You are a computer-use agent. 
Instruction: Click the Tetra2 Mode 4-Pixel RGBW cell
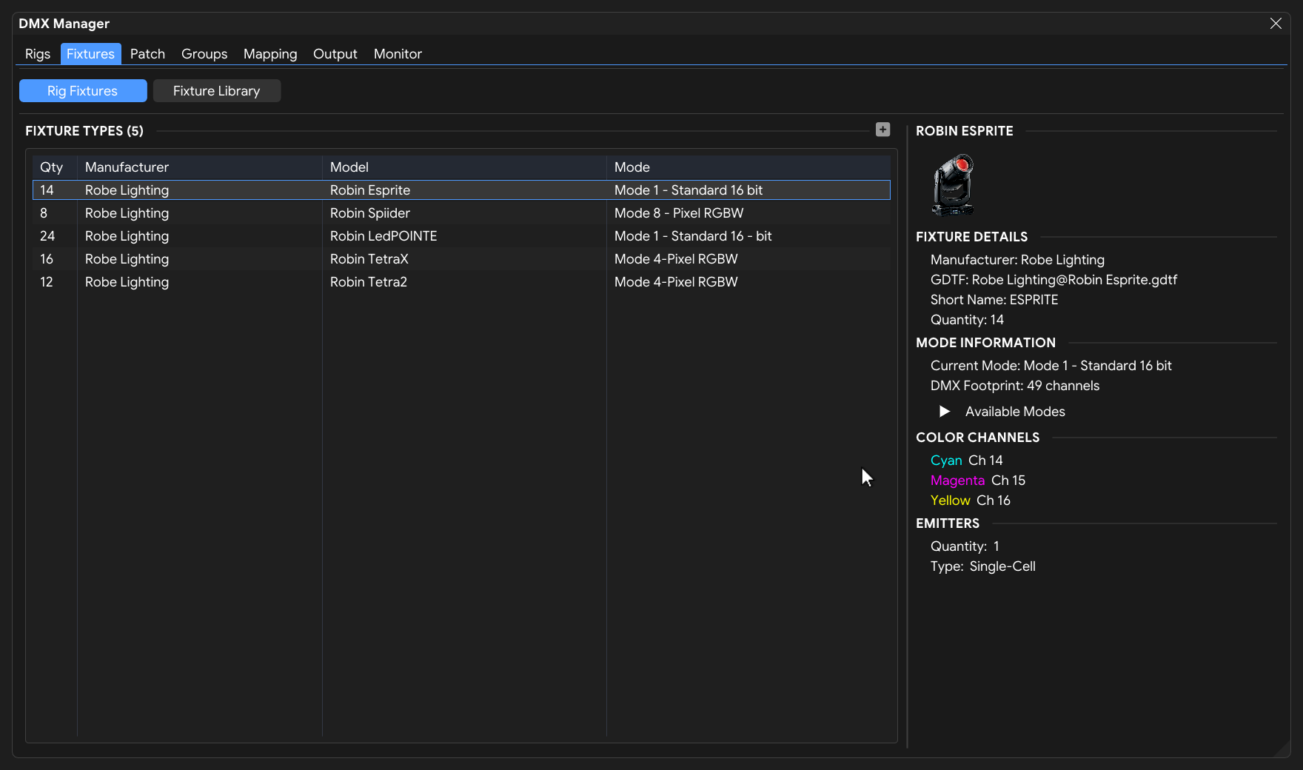pyautogui.click(x=676, y=282)
